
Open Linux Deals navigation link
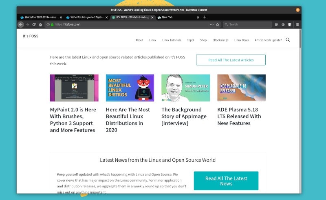(x=242, y=40)
